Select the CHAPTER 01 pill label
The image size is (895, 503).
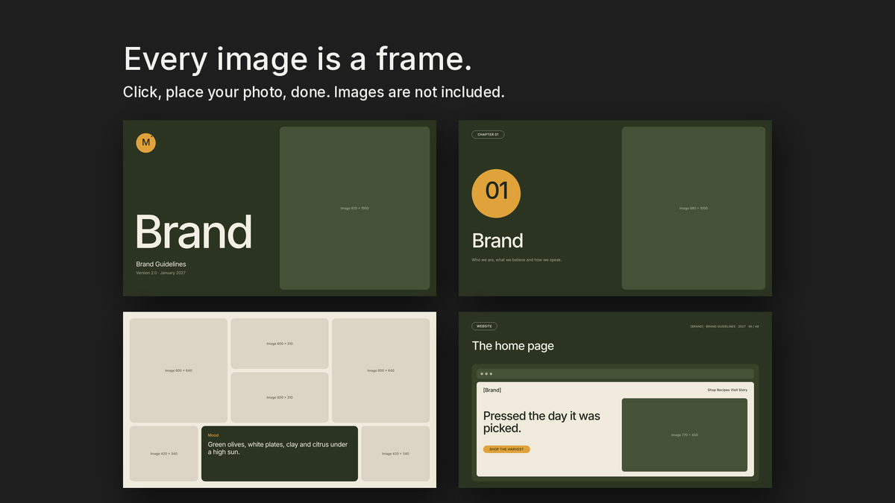(x=488, y=135)
